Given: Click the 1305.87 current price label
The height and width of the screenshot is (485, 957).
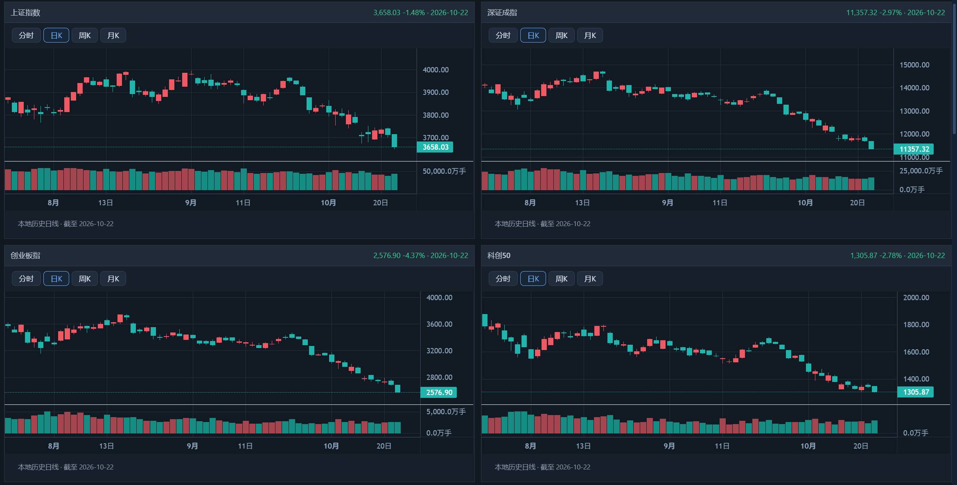Looking at the screenshot, I should click(x=916, y=392).
